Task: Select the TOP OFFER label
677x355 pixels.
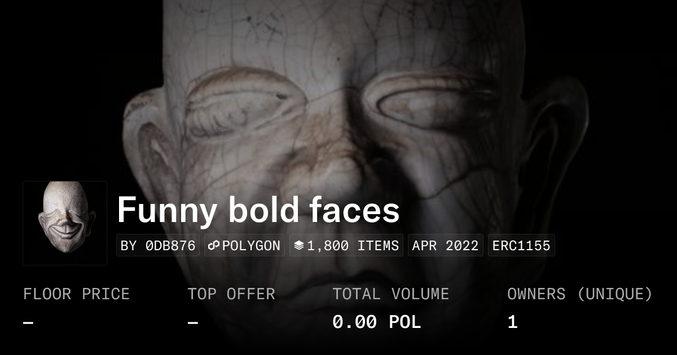Action: (x=231, y=294)
